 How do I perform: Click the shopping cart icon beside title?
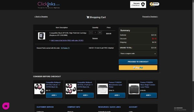(x=88, y=17)
